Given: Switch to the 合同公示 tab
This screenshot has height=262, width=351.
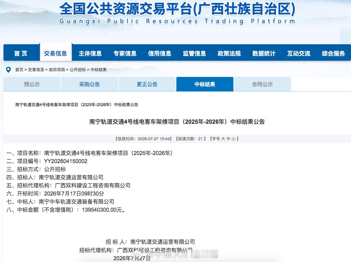Looking at the screenshot, I should [x=262, y=84].
